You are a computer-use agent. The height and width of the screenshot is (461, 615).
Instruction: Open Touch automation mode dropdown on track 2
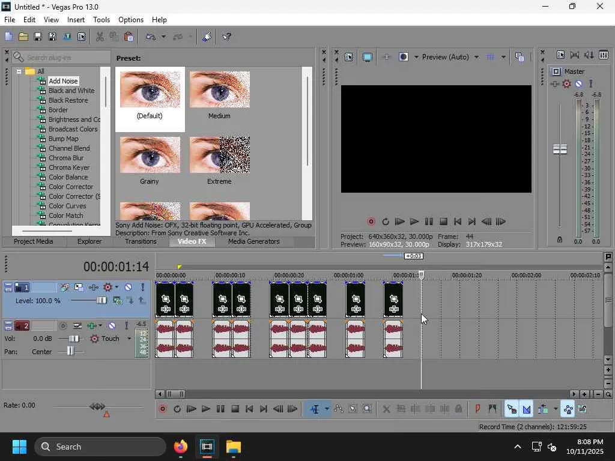tap(129, 339)
